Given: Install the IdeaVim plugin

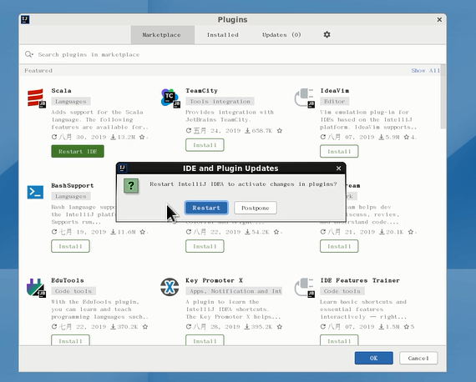Looking at the screenshot, I should (339, 151).
